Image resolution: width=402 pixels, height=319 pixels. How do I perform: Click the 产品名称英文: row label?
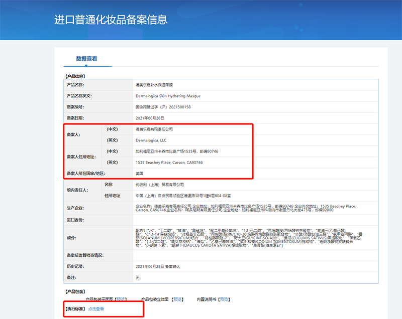tap(79, 96)
